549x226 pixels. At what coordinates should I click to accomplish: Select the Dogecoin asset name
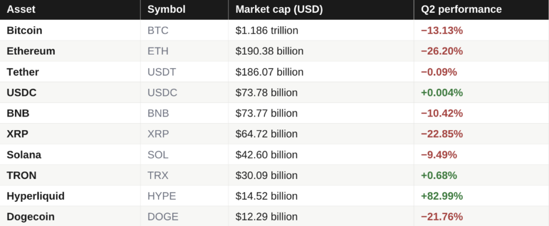click(31, 216)
